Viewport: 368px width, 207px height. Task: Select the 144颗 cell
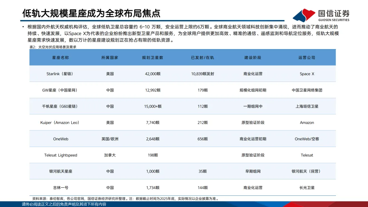coord(202,188)
